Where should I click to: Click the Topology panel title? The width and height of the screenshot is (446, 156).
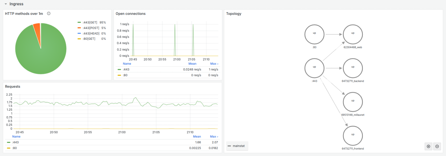(x=234, y=14)
